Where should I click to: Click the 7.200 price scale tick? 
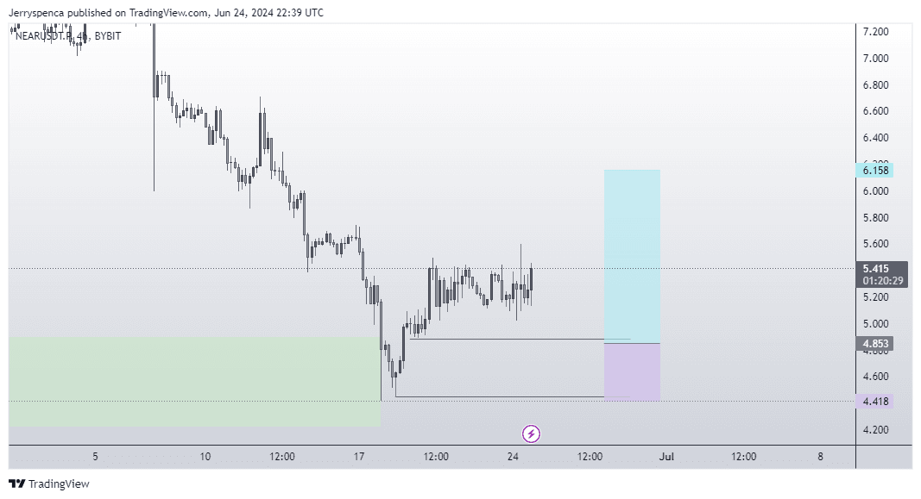(x=876, y=32)
